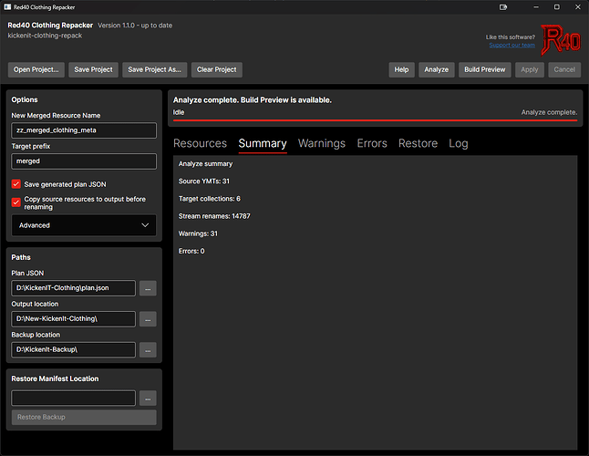The height and width of the screenshot is (456, 589).
Task: Click the Advanced chevron arrow
Action: [145, 225]
